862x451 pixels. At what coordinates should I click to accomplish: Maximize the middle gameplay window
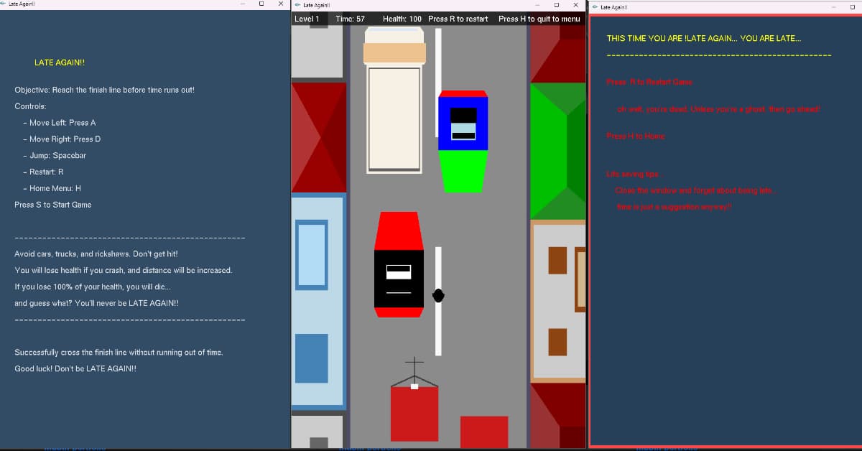pos(557,5)
